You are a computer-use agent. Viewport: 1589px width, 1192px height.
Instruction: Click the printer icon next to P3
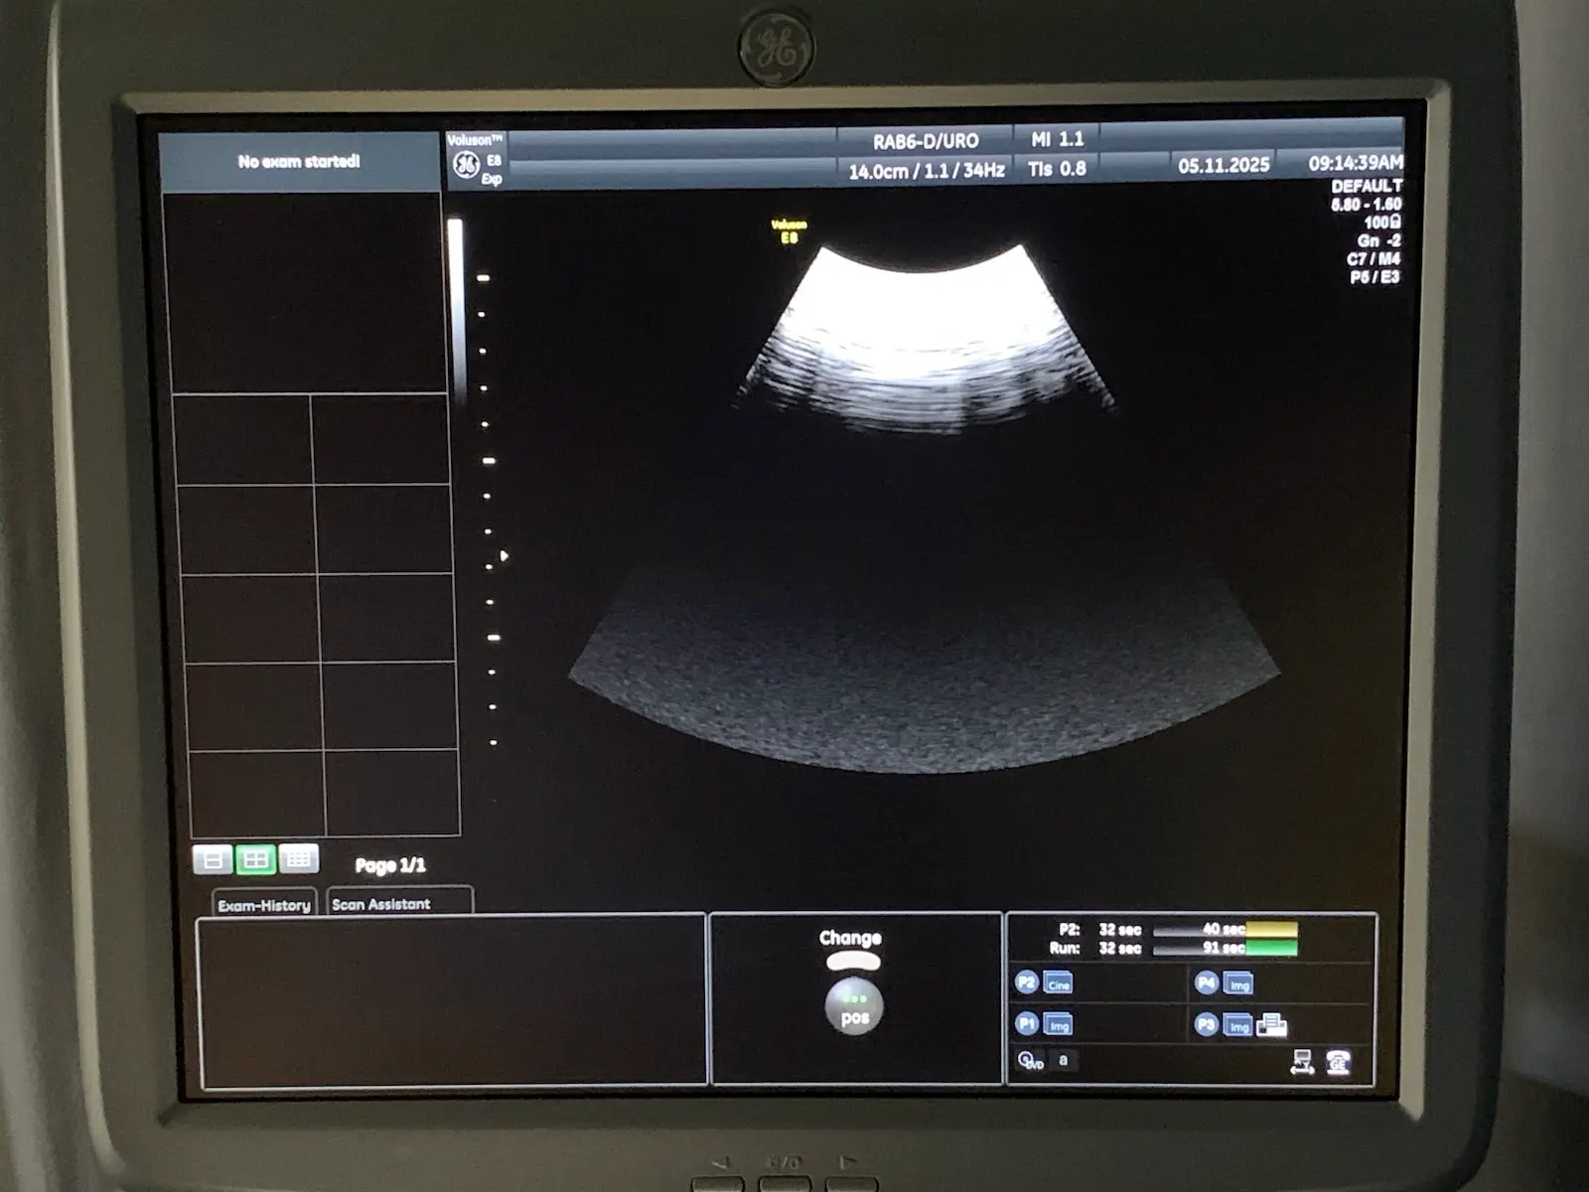click(1272, 1025)
